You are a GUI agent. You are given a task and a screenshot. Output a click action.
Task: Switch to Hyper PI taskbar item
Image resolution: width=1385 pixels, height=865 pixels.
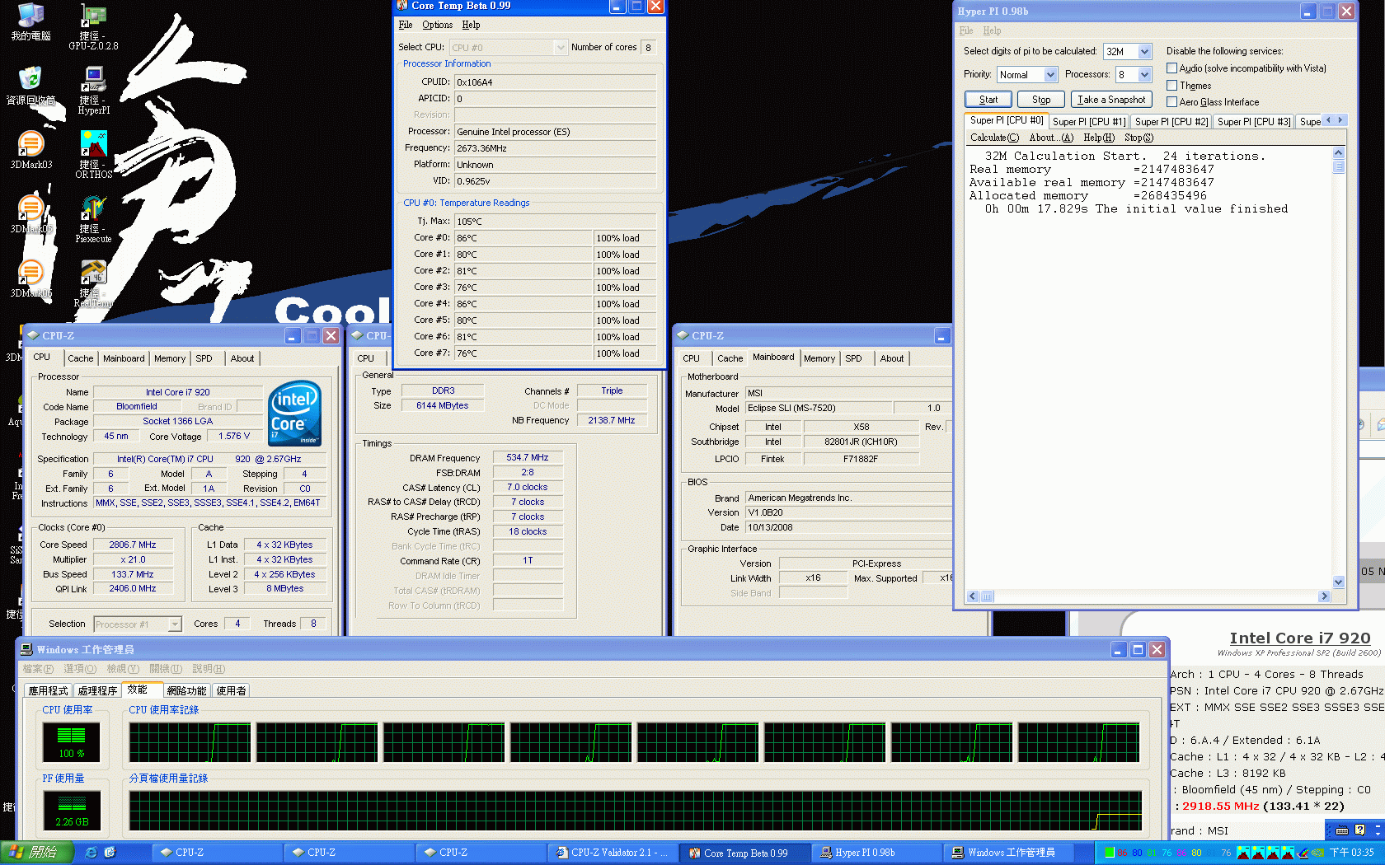[x=876, y=853]
